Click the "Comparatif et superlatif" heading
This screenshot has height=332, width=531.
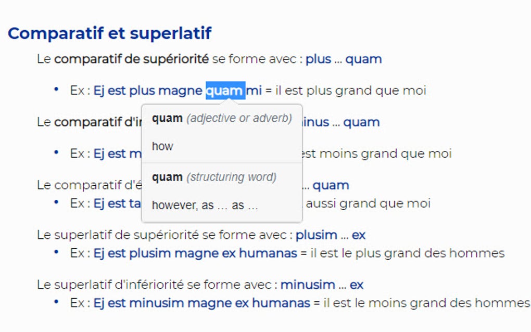pyautogui.click(x=109, y=33)
